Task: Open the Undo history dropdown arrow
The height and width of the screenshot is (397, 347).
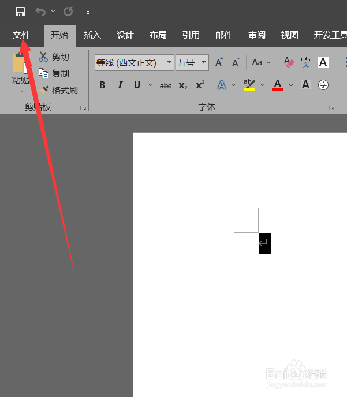Action: pyautogui.click(x=53, y=12)
